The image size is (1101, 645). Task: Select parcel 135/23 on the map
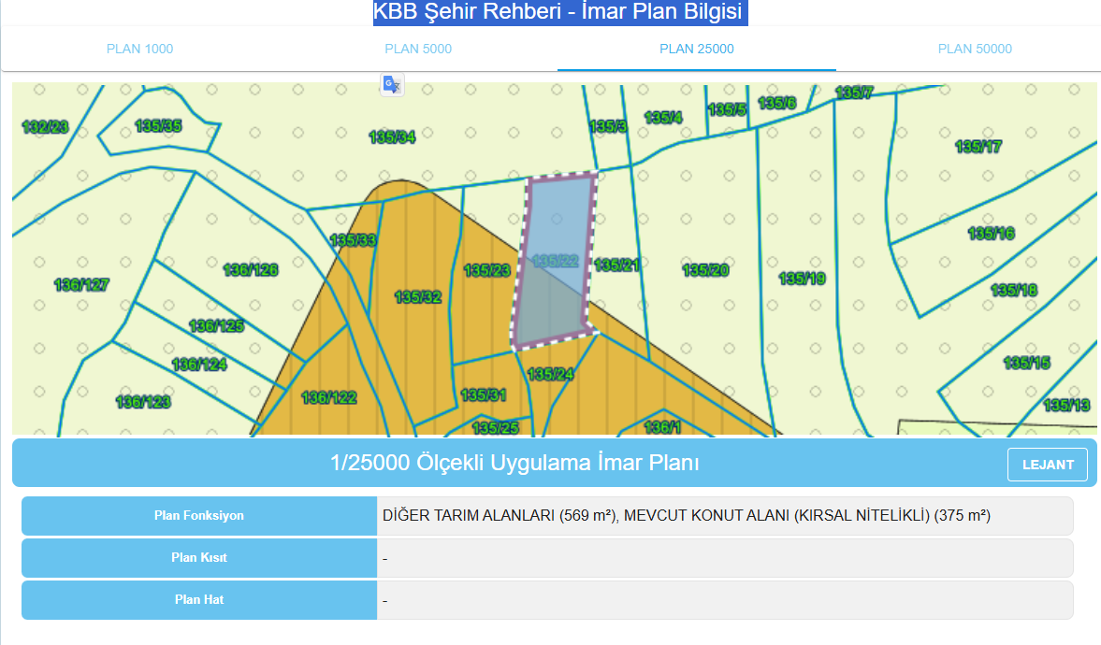pyautogui.click(x=486, y=271)
